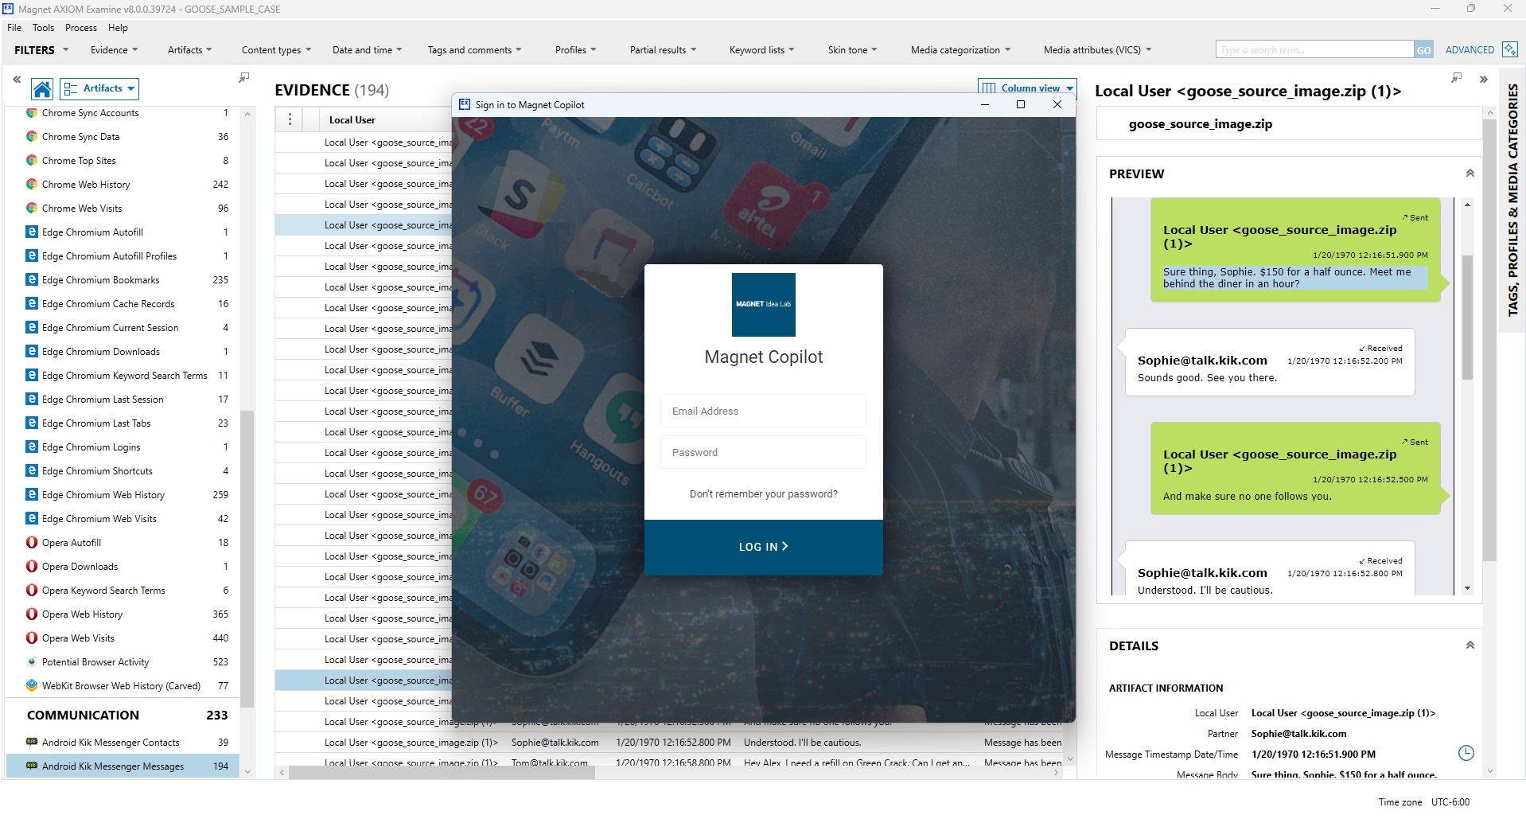Open the Column view dropdown
The image size is (1526, 819).
[1027, 88]
